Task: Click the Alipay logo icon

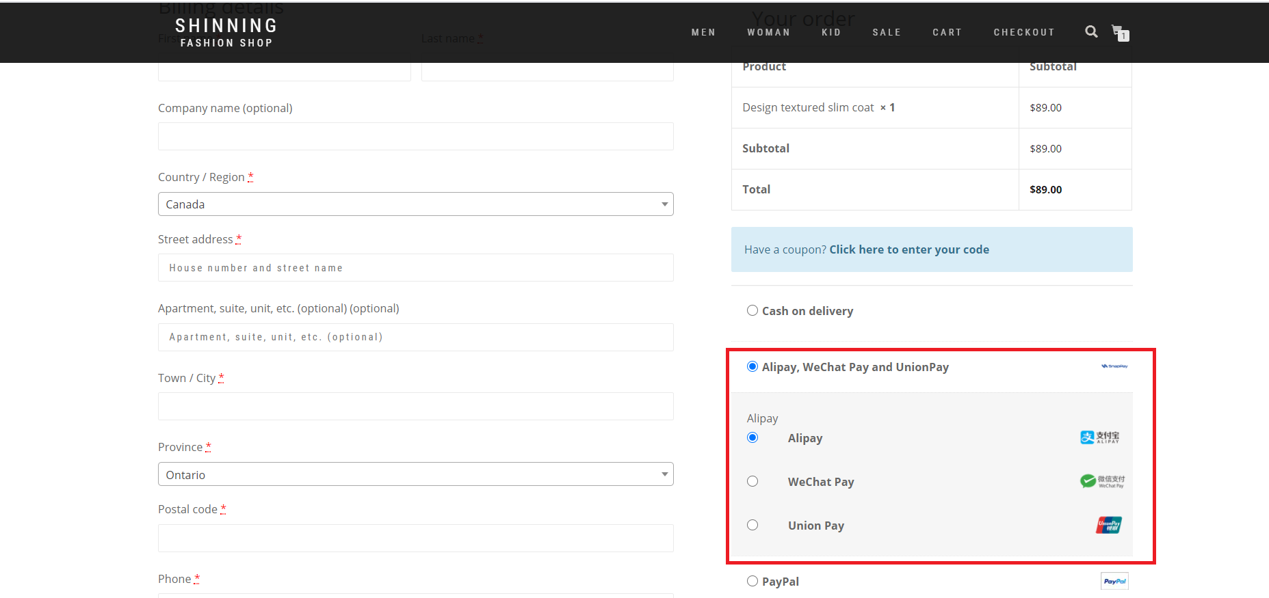Action: click(1100, 437)
